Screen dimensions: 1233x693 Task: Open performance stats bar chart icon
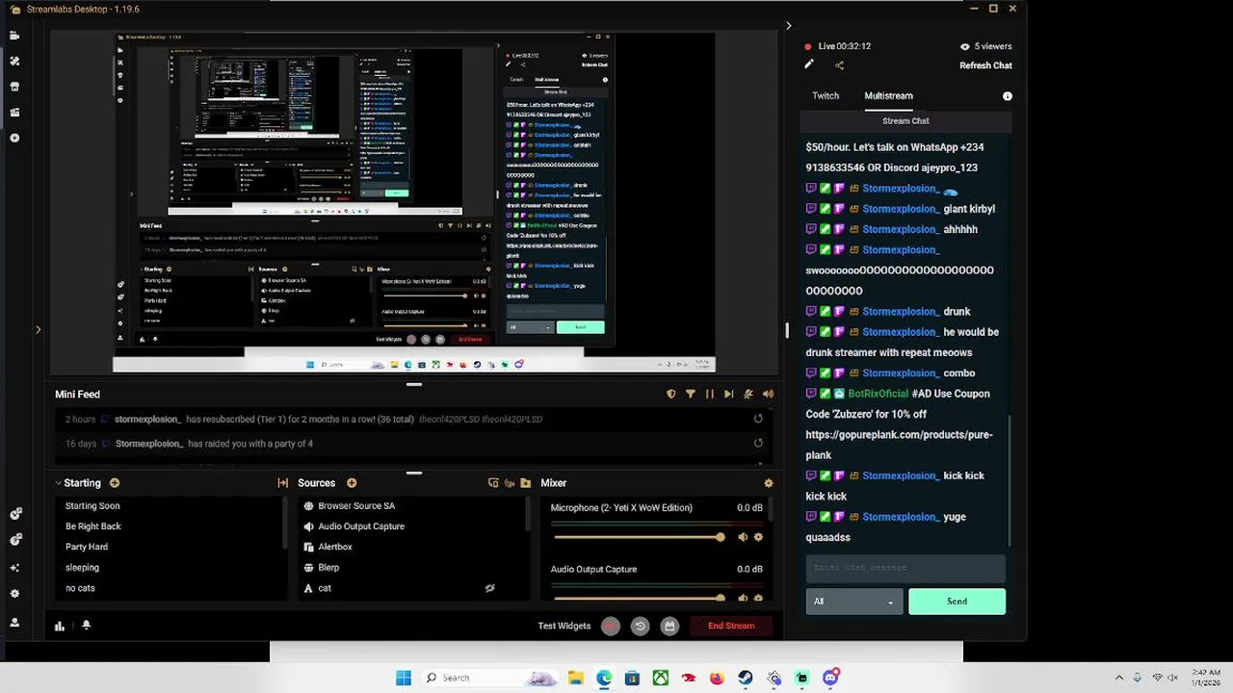60,626
